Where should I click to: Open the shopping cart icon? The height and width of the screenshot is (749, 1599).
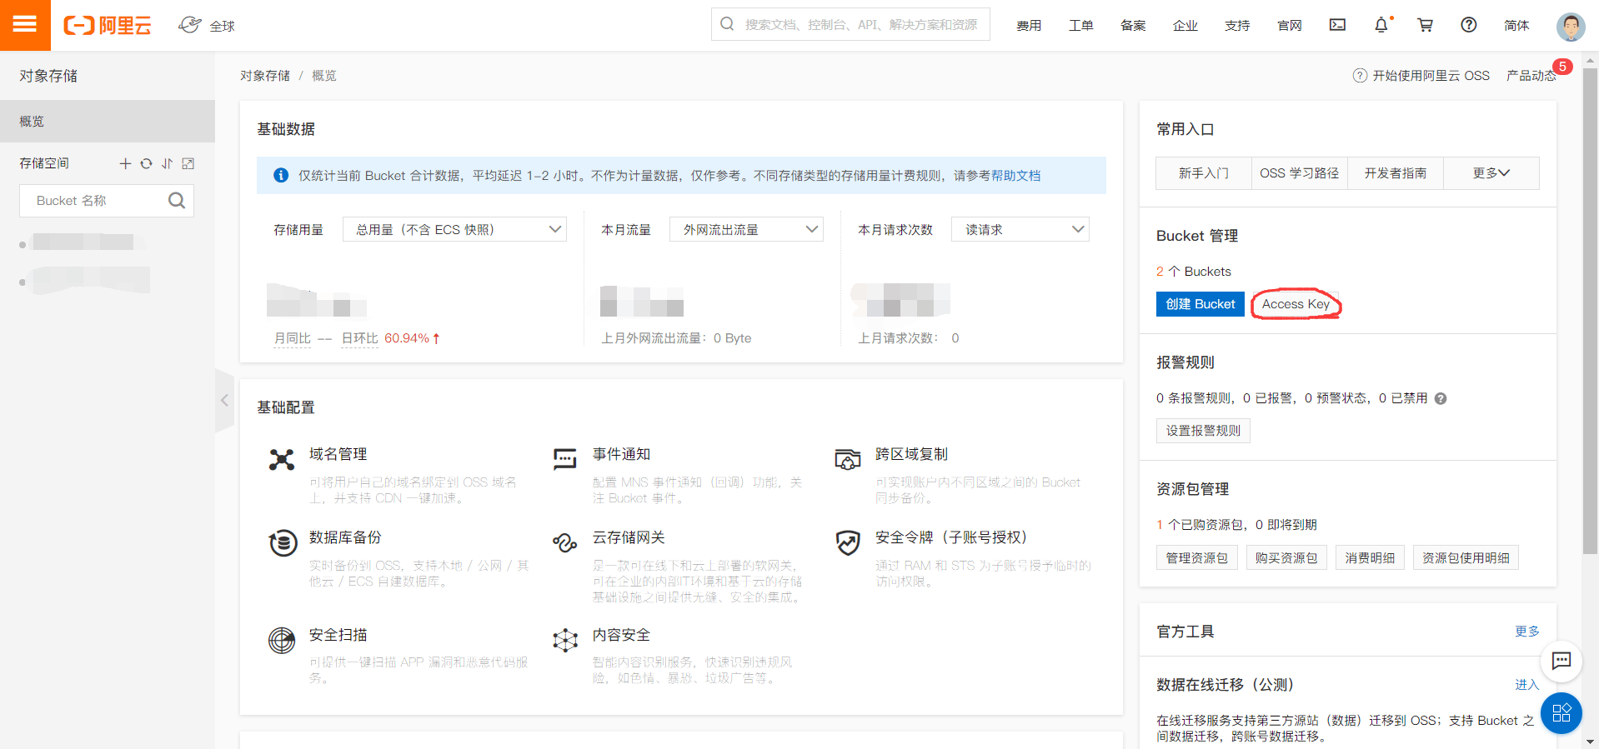[1425, 25]
